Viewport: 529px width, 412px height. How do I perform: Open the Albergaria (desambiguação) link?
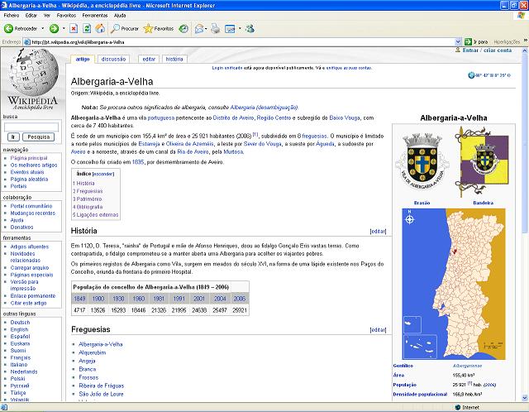point(264,108)
